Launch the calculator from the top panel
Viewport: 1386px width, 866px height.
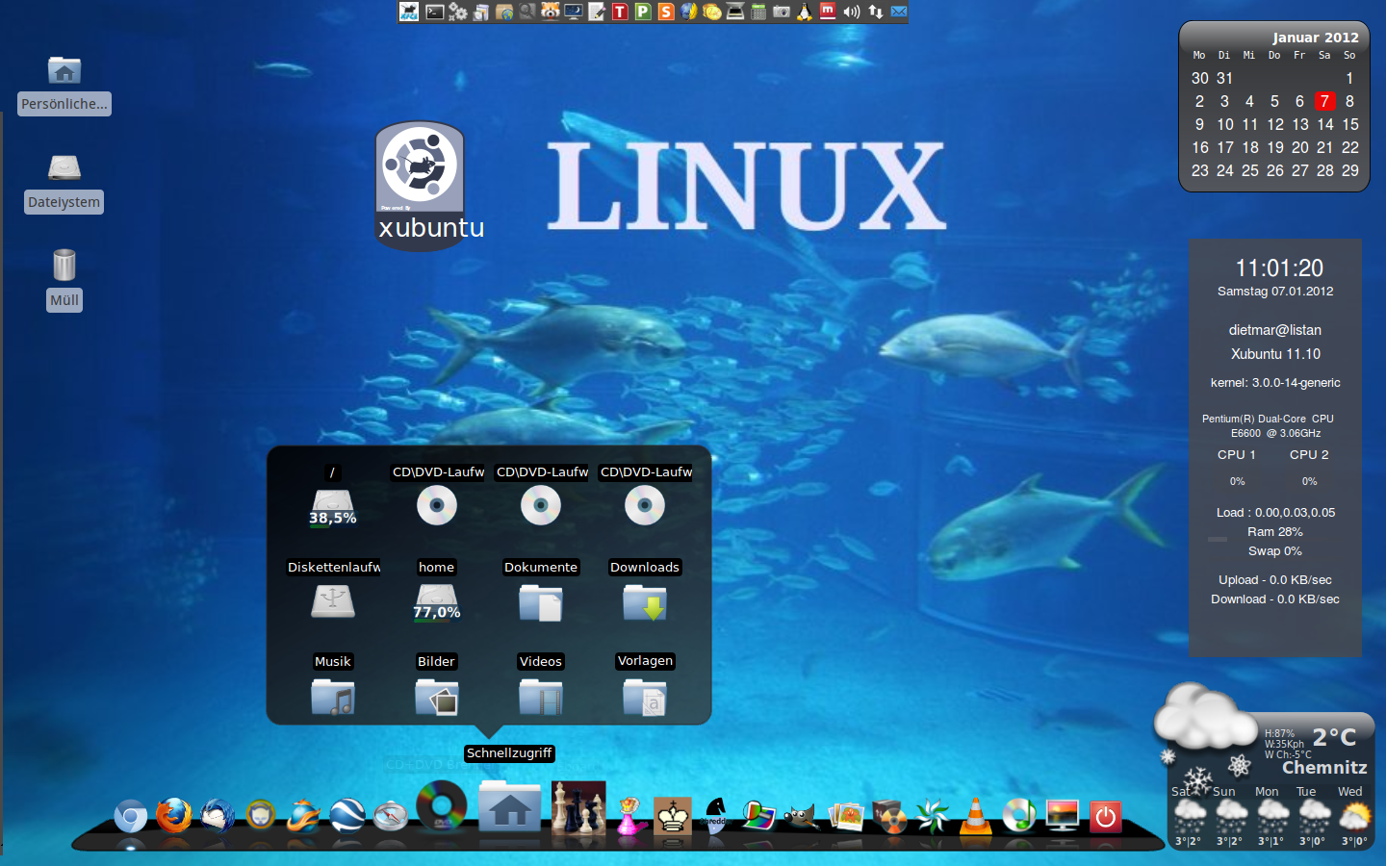click(x=758, y=12)
